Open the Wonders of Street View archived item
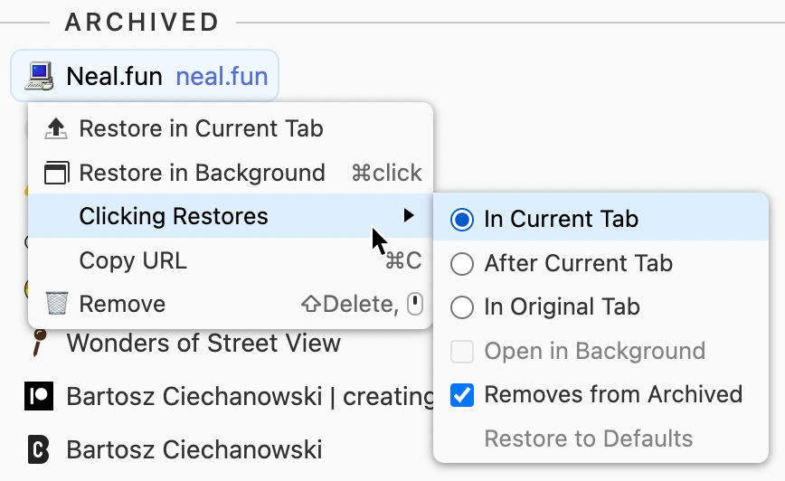This screenshot has height=481, width=785. tap(203, 343)
